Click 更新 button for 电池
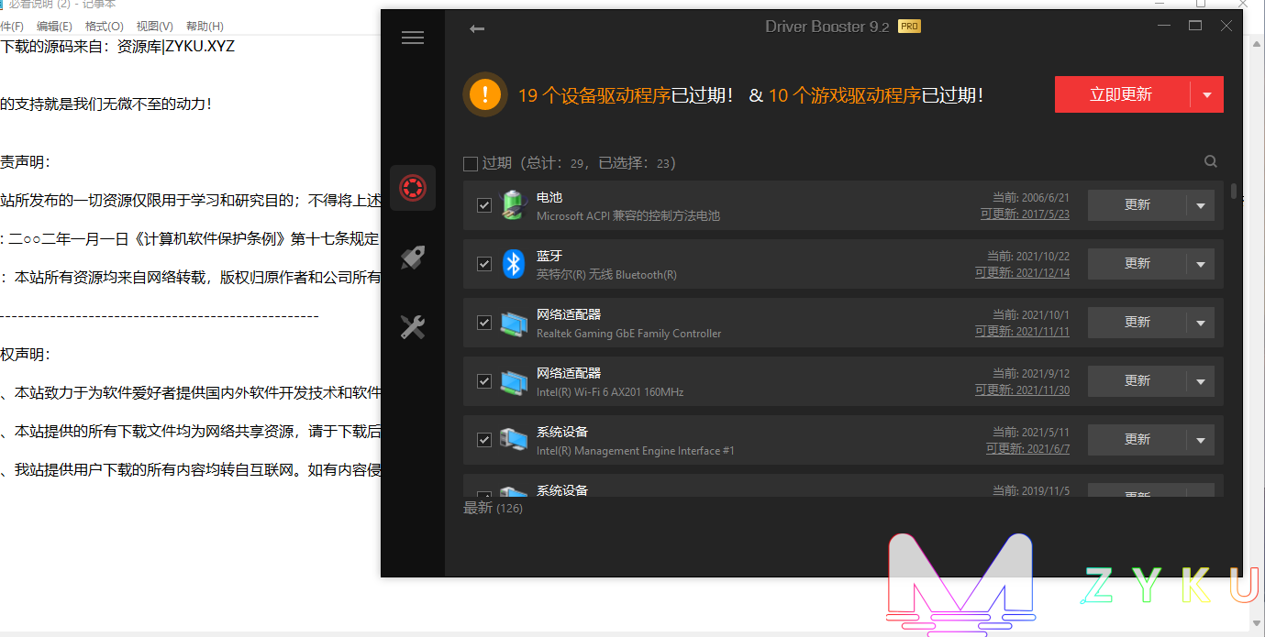 tap(1137, 205)
